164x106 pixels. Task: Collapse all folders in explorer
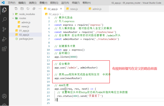(x=34, y=9)
